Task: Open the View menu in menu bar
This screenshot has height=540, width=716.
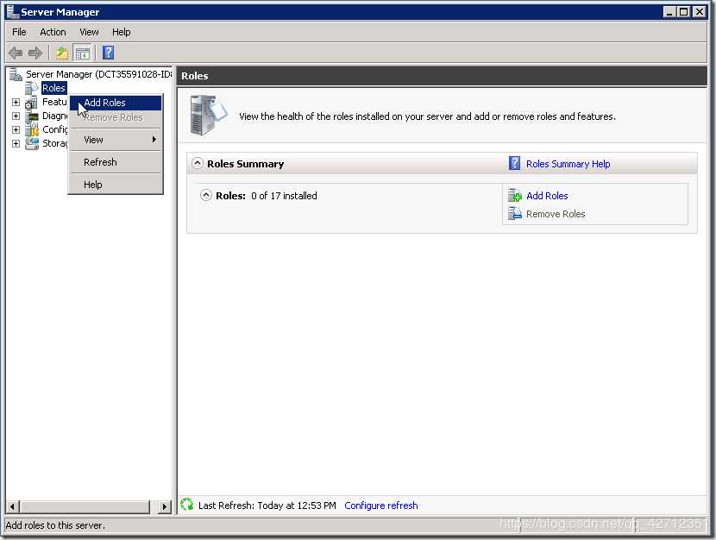Action: click(89, 32)
